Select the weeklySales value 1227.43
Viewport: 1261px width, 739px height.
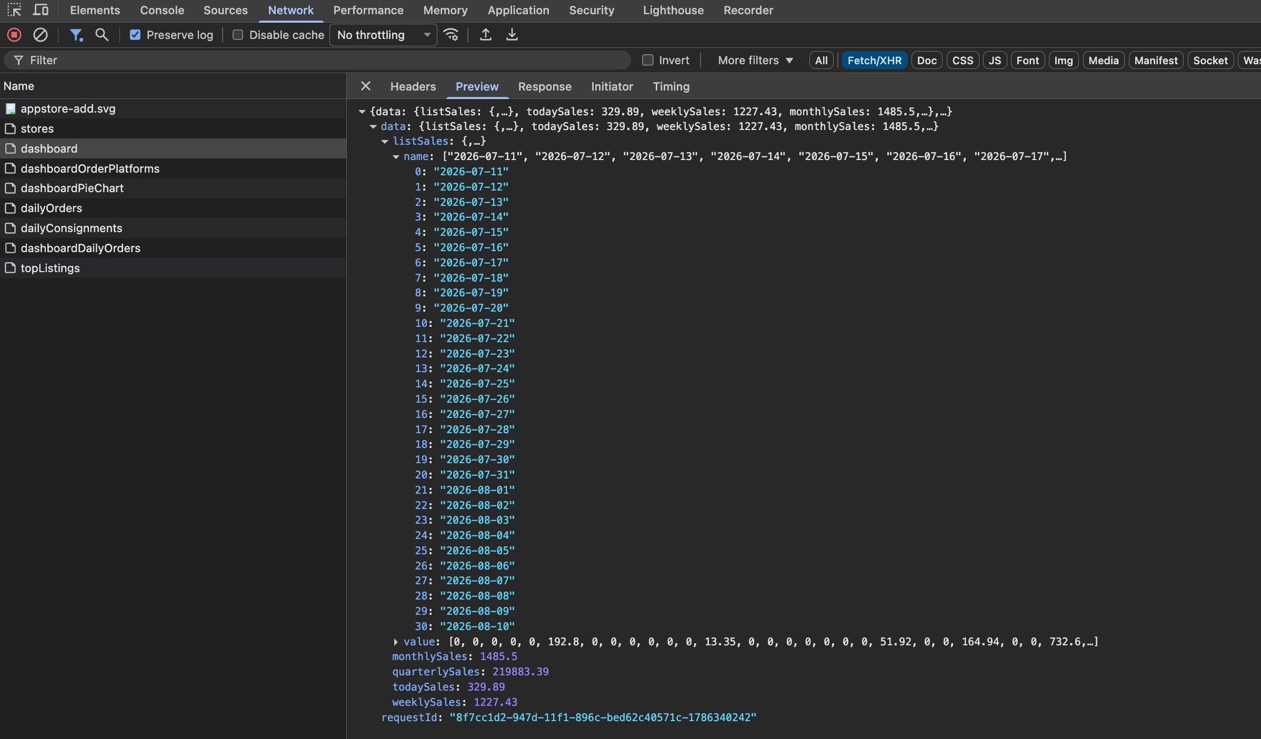pos(495,702)
